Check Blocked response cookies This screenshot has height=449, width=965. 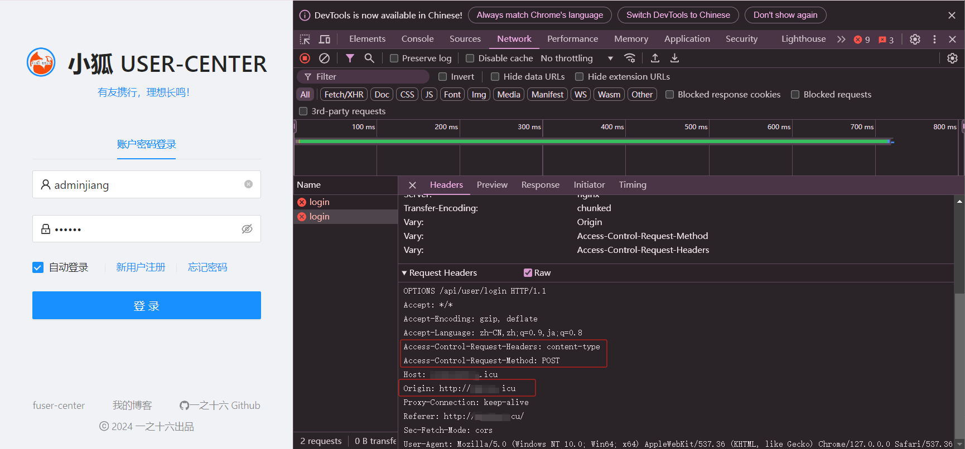point(669,94)
